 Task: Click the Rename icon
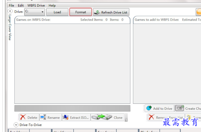pos(43,117)
